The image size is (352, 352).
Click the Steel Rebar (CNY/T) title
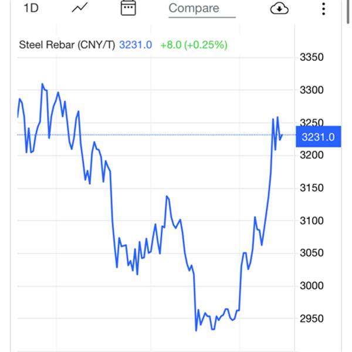tap(67, 45)
